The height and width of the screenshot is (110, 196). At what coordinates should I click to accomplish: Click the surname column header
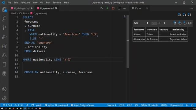(x=152, y=30)
